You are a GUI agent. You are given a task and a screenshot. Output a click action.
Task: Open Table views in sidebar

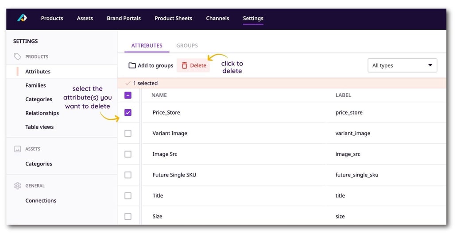(x=39, y=127)
